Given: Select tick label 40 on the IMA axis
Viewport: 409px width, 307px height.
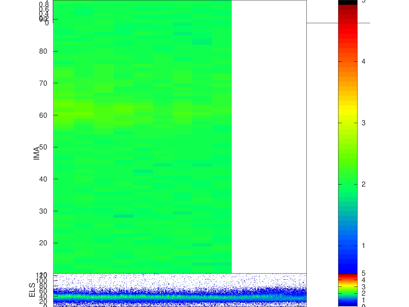Looking at the screenshot, I should (43, 179).
